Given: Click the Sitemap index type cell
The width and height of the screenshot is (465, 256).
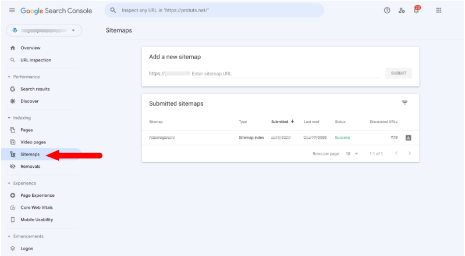Looking at the screenshot, I should [x=251, y=138].
